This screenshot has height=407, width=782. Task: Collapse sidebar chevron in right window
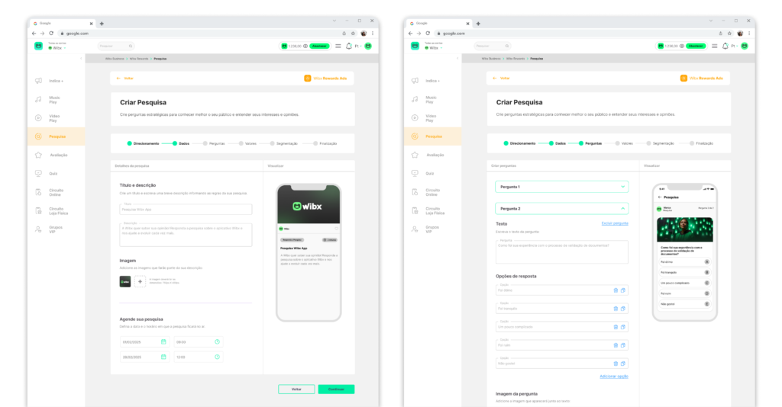457,58
